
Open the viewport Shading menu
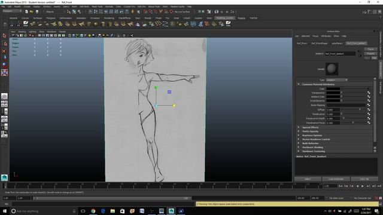point(22,32)
